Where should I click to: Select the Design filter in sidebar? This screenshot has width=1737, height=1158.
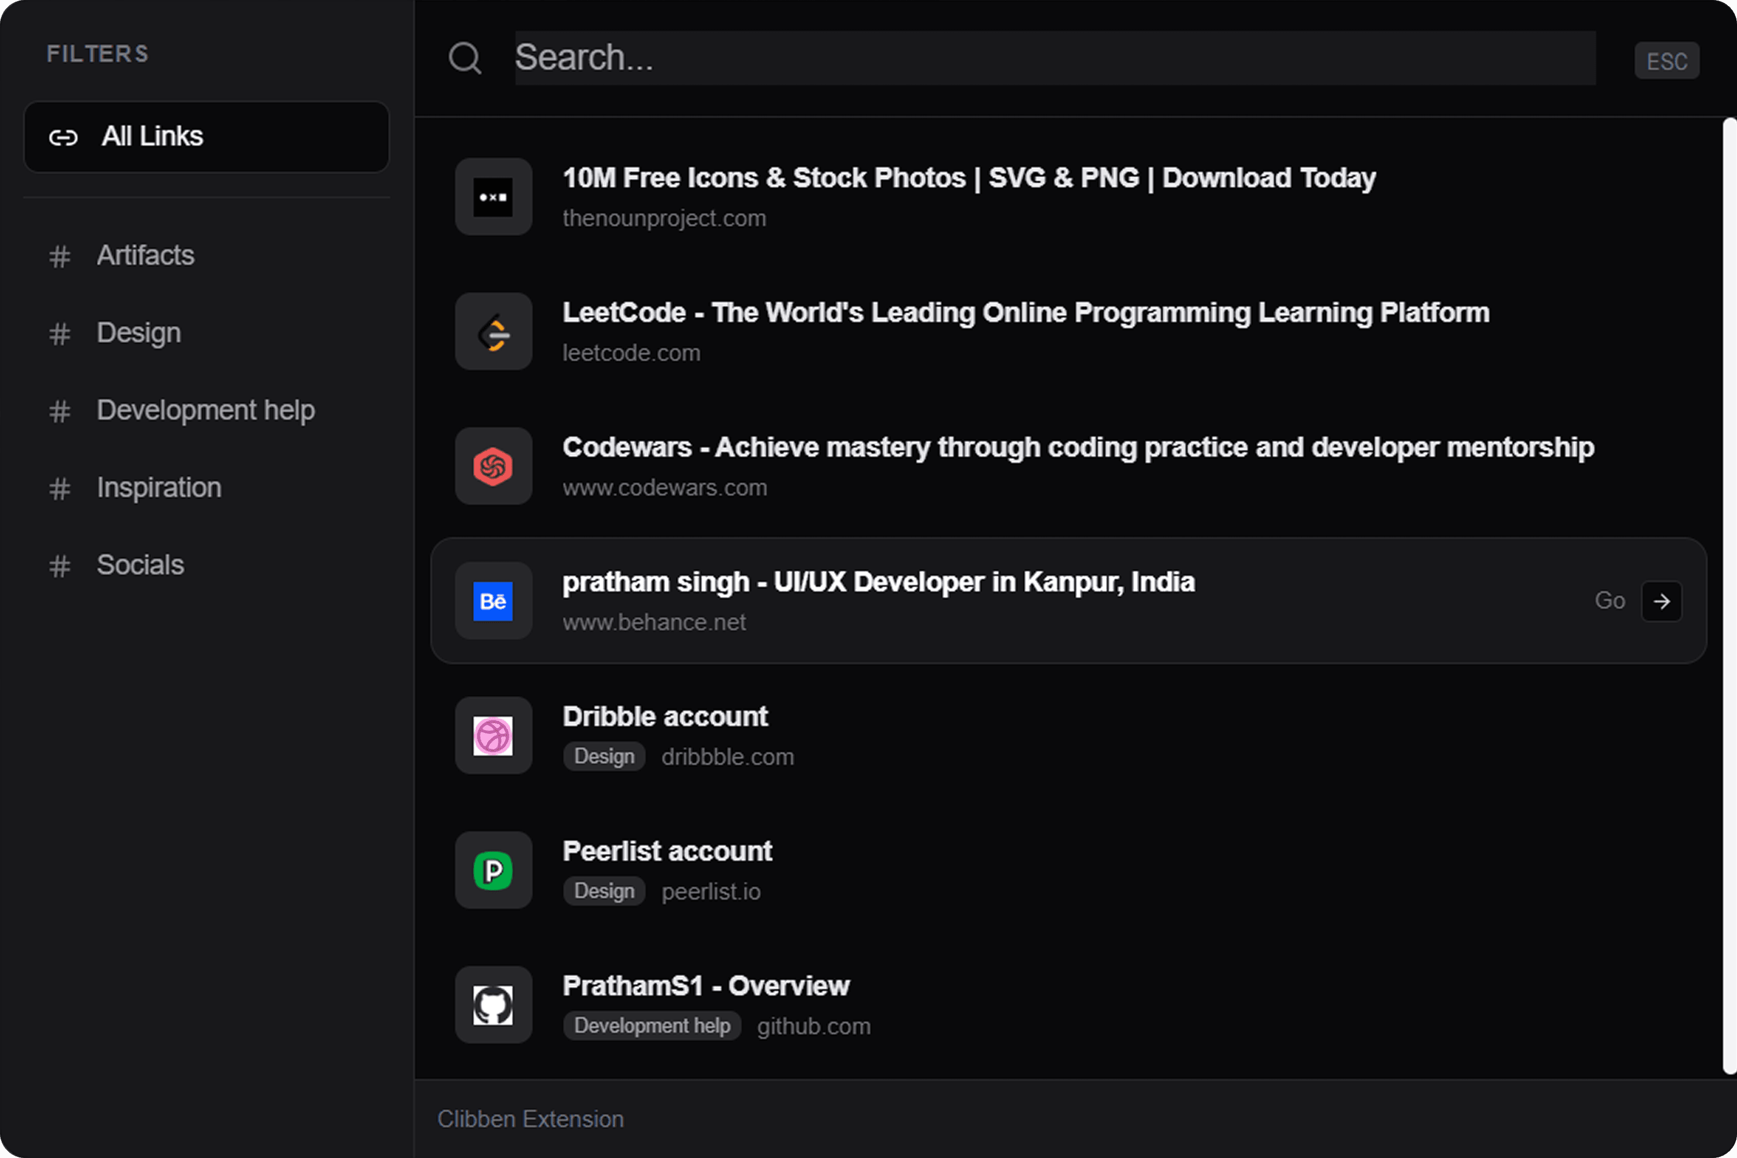click(x=138, y=333)
